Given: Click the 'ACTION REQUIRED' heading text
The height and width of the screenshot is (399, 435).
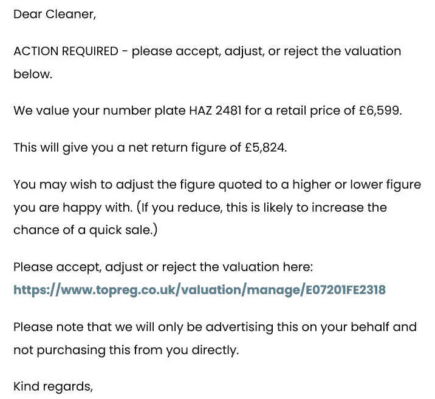Looking at the screenshot, I should coord(66,51).
